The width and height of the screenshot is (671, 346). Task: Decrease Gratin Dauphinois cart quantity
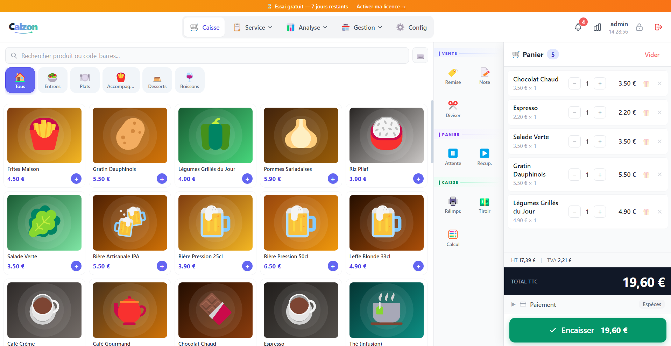coord(574,175)
